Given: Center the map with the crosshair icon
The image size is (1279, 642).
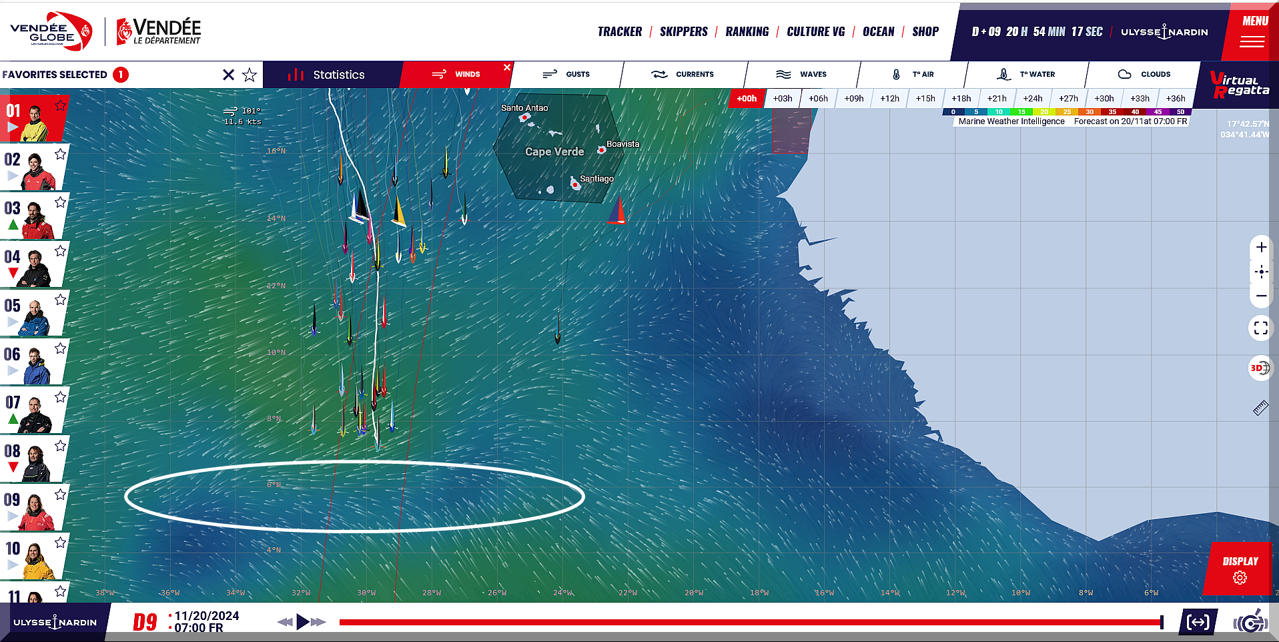Looking at the screenshot, I should point(1260,272).
